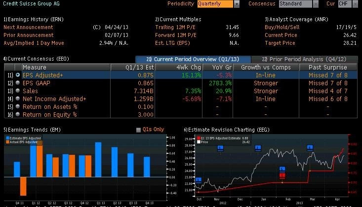Screen dimensions: 362x207
Task: Click the Estimate EPS Adjusted blue legend swatch
Action: pyautogui.click(x=7, y=138)
